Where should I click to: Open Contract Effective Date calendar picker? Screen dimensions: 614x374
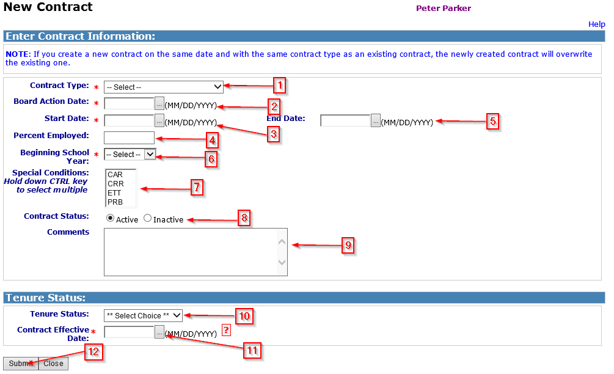click(159, 332)
